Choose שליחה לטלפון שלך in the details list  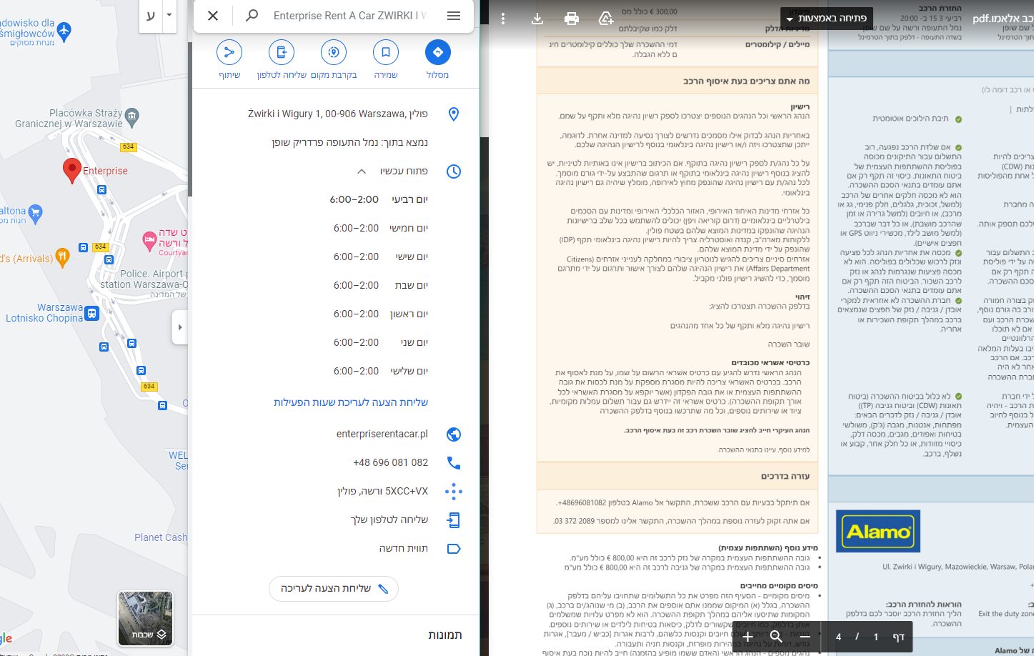click(x=389, y=520)
